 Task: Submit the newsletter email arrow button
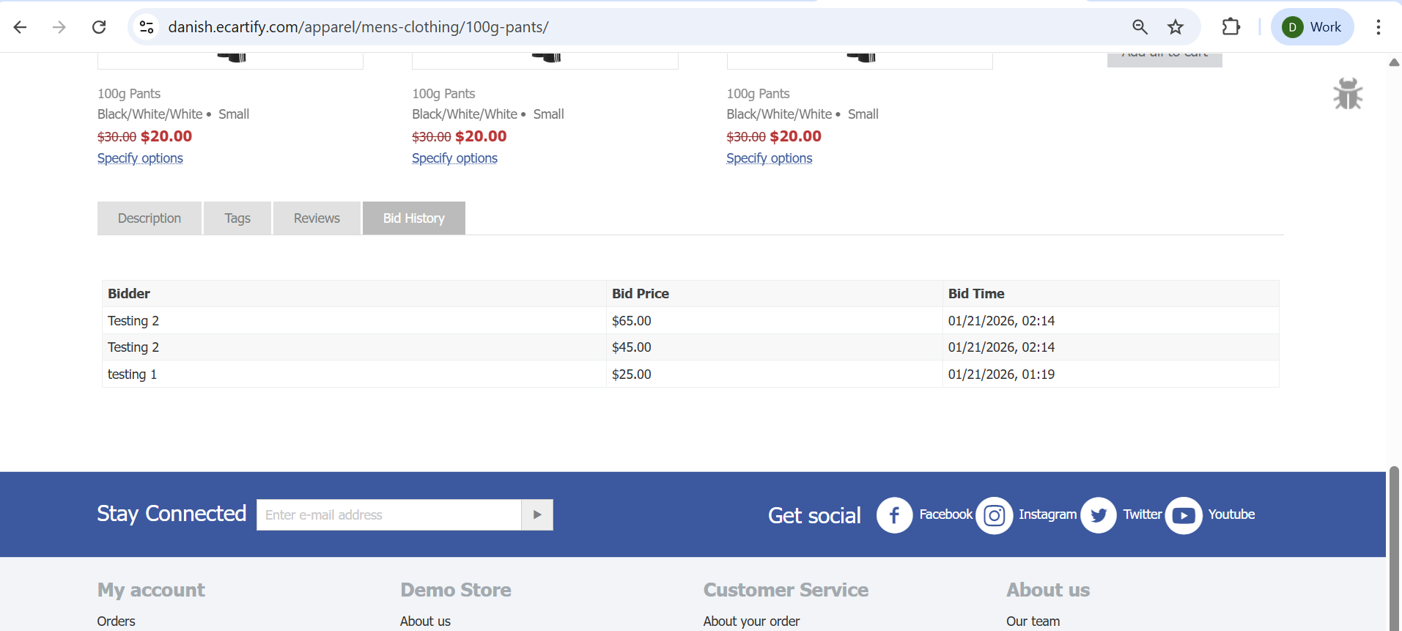click(537, 515)
